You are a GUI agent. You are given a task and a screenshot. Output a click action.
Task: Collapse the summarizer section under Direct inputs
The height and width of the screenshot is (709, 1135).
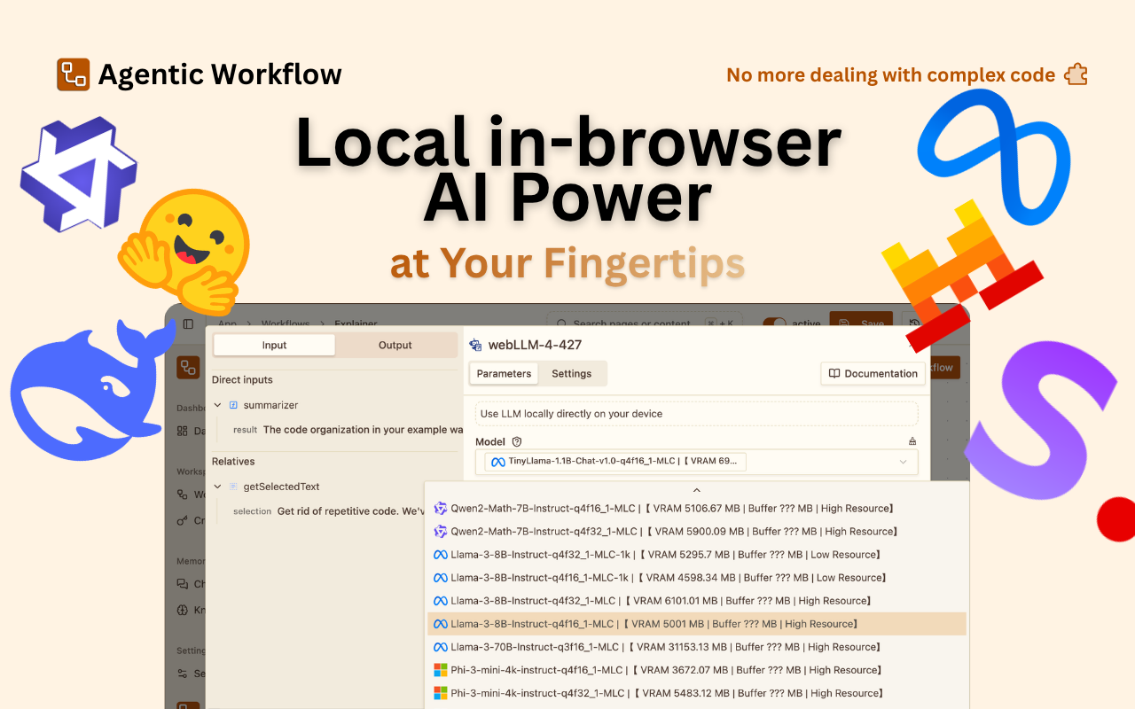click(x=217, y=405)
